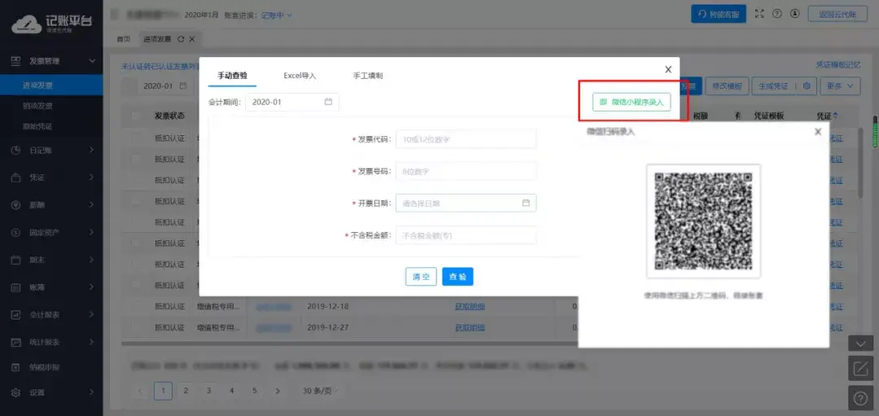Click the 智能客服 button
Viewport: 879px width, 416px height.
point(719,14)
